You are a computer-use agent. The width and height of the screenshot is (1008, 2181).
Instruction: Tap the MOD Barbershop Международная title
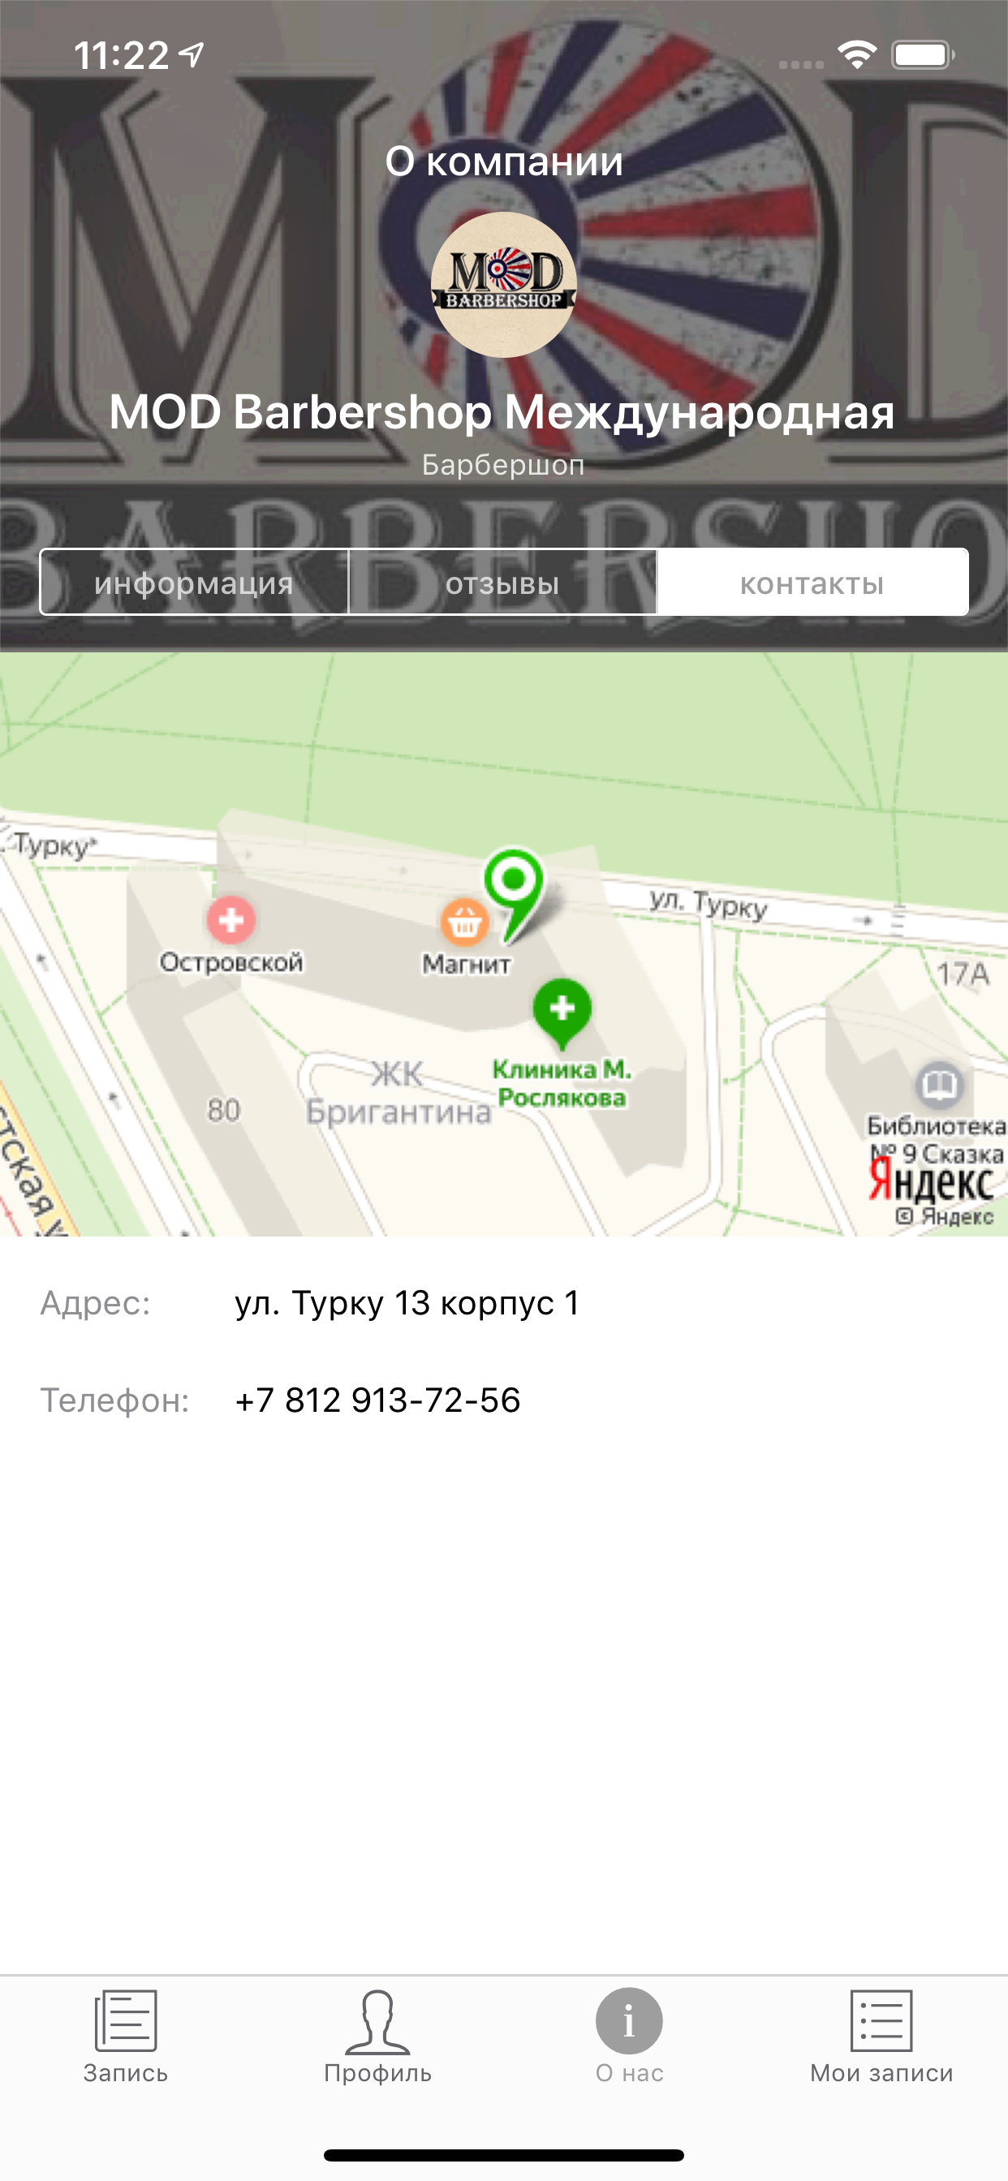click(502, 411)
